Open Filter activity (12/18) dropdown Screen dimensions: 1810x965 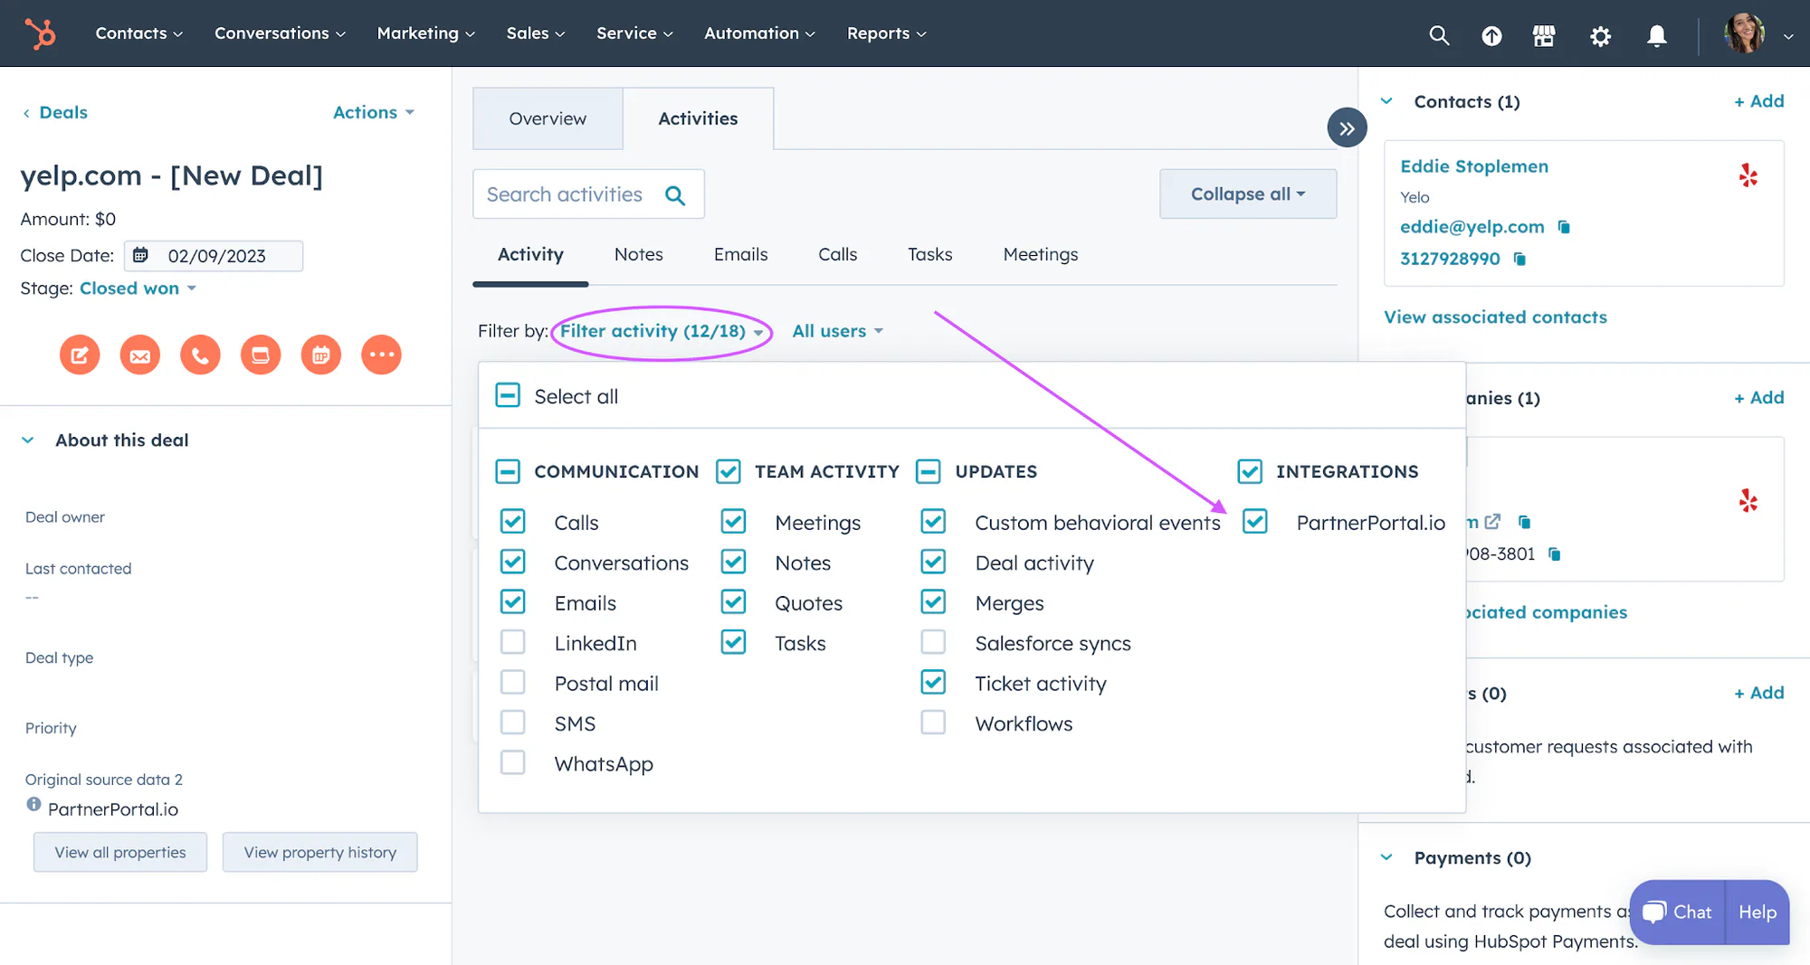coord(662,332)
